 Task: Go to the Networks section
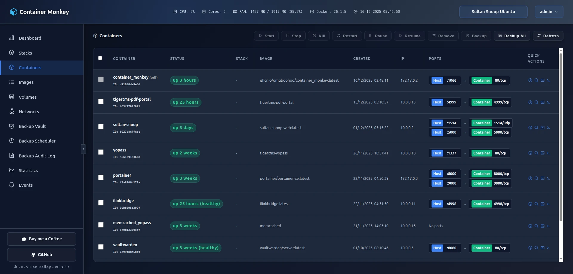[29, 112]
